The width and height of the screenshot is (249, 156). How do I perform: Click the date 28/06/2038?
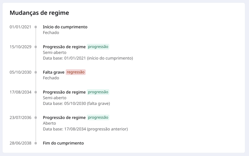[20, 143]
